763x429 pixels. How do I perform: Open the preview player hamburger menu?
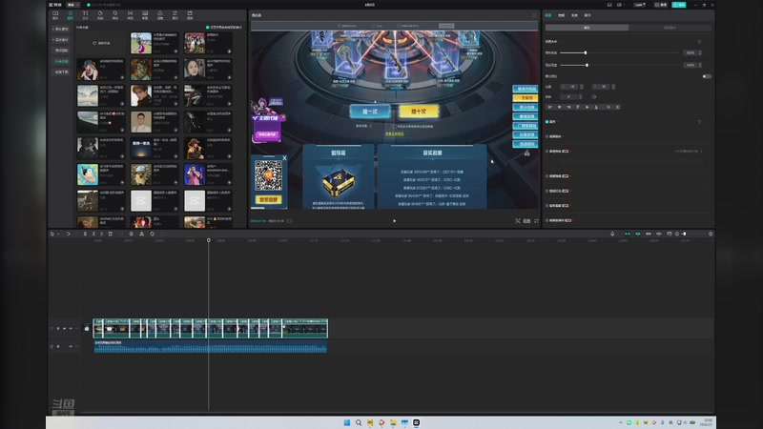point(533,16)
